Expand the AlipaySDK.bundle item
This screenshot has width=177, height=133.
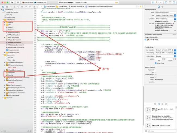pos(3,12)
